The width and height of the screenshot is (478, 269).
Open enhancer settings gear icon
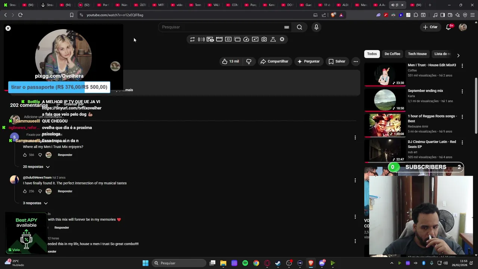click(282, 39)
